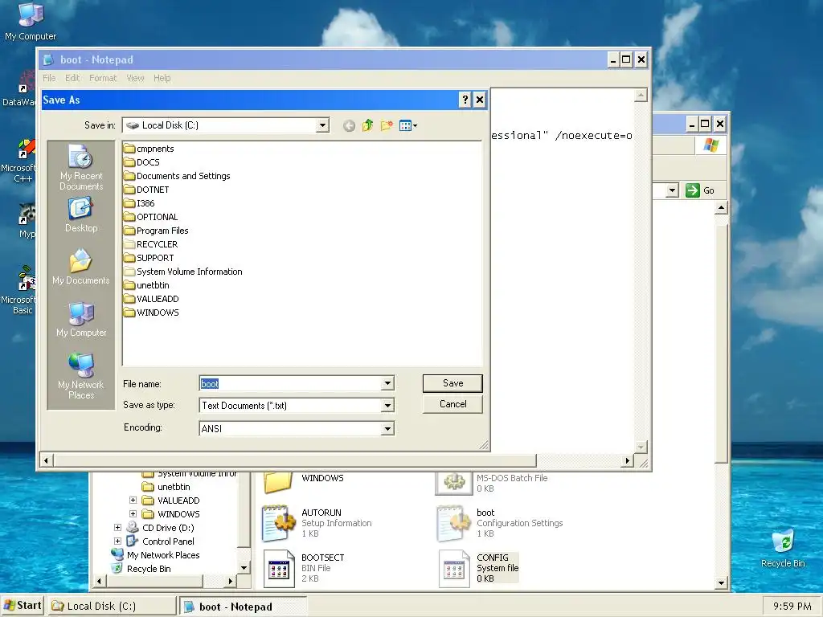Image resolution: width=823 pixels, height=617 pixels.
Task: Select Documents and Settings folder
Action: tap(178, 176)
